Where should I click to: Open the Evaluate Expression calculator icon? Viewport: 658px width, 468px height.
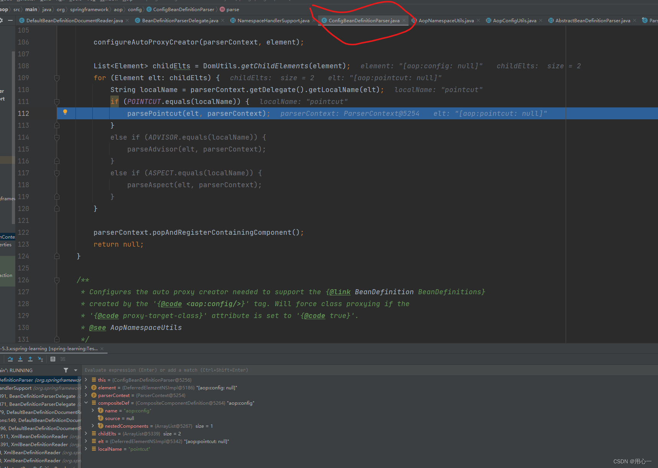pos(53,359)
